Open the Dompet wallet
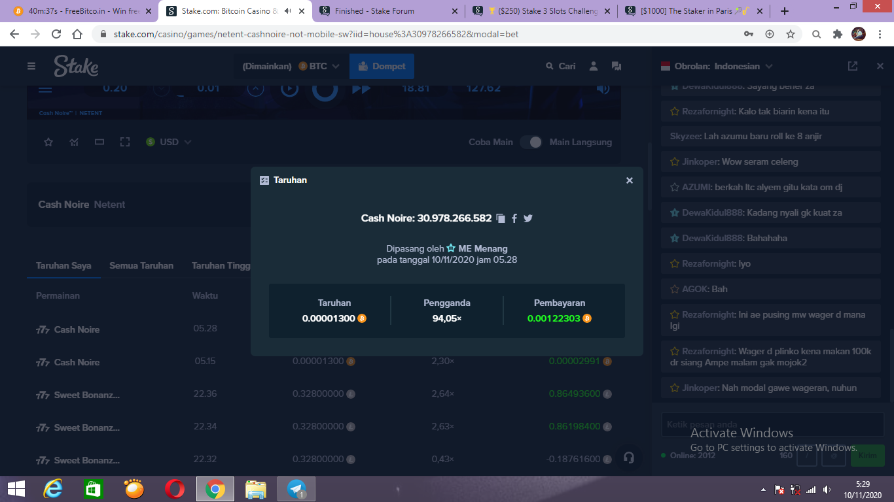The width and height of the screenshot is (894, 502). 382,66
